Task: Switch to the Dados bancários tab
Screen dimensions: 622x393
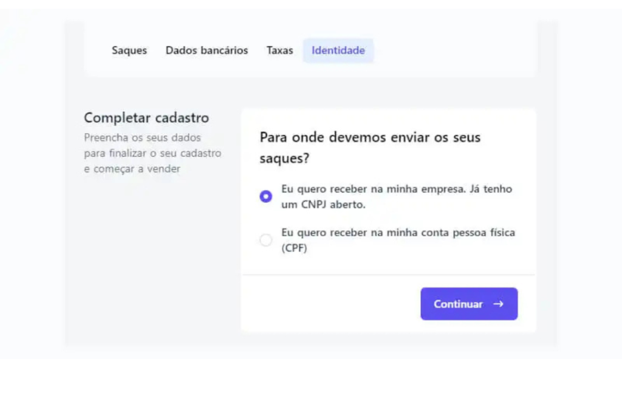Action: (x=207, y=50)
